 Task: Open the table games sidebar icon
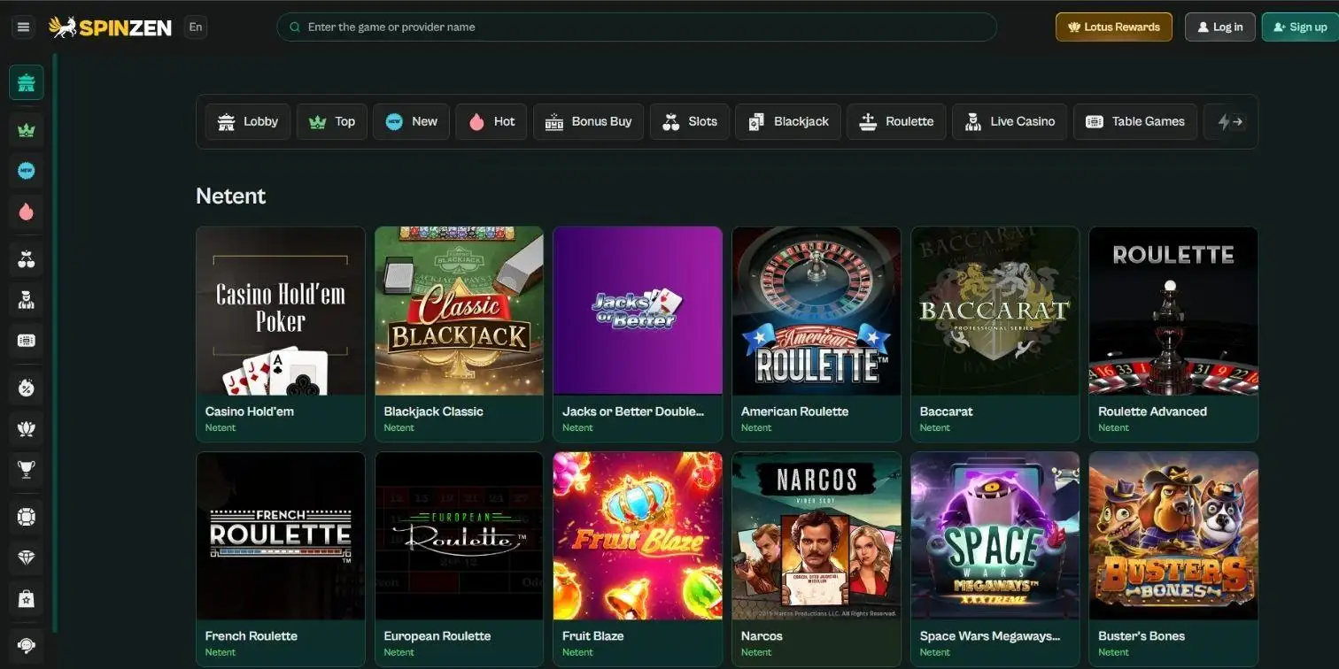point(26,341)
